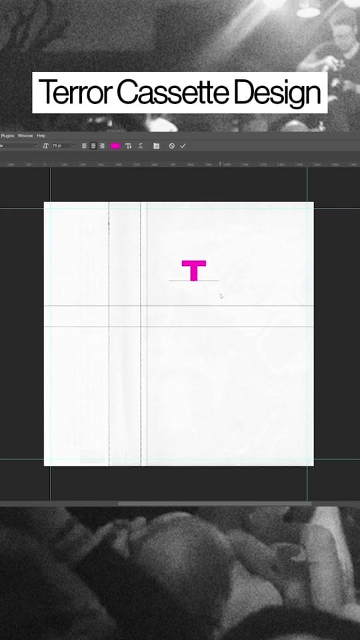
Task: Open the font size dropdown arrow
Action: coord(74,146)
